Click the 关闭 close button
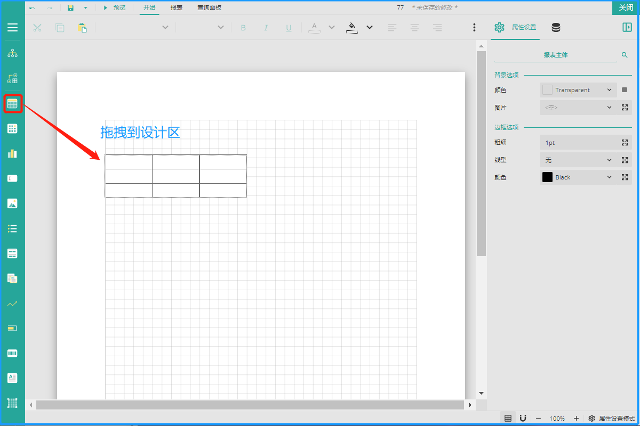640x426 pixels. coord(626,7)
